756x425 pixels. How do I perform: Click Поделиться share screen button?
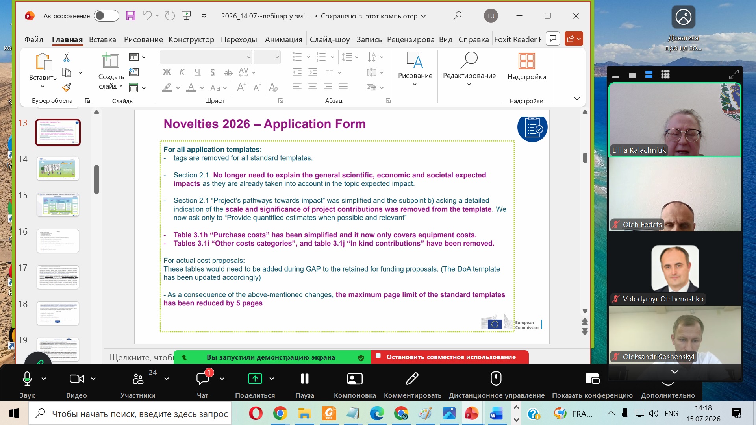[255, 384]
